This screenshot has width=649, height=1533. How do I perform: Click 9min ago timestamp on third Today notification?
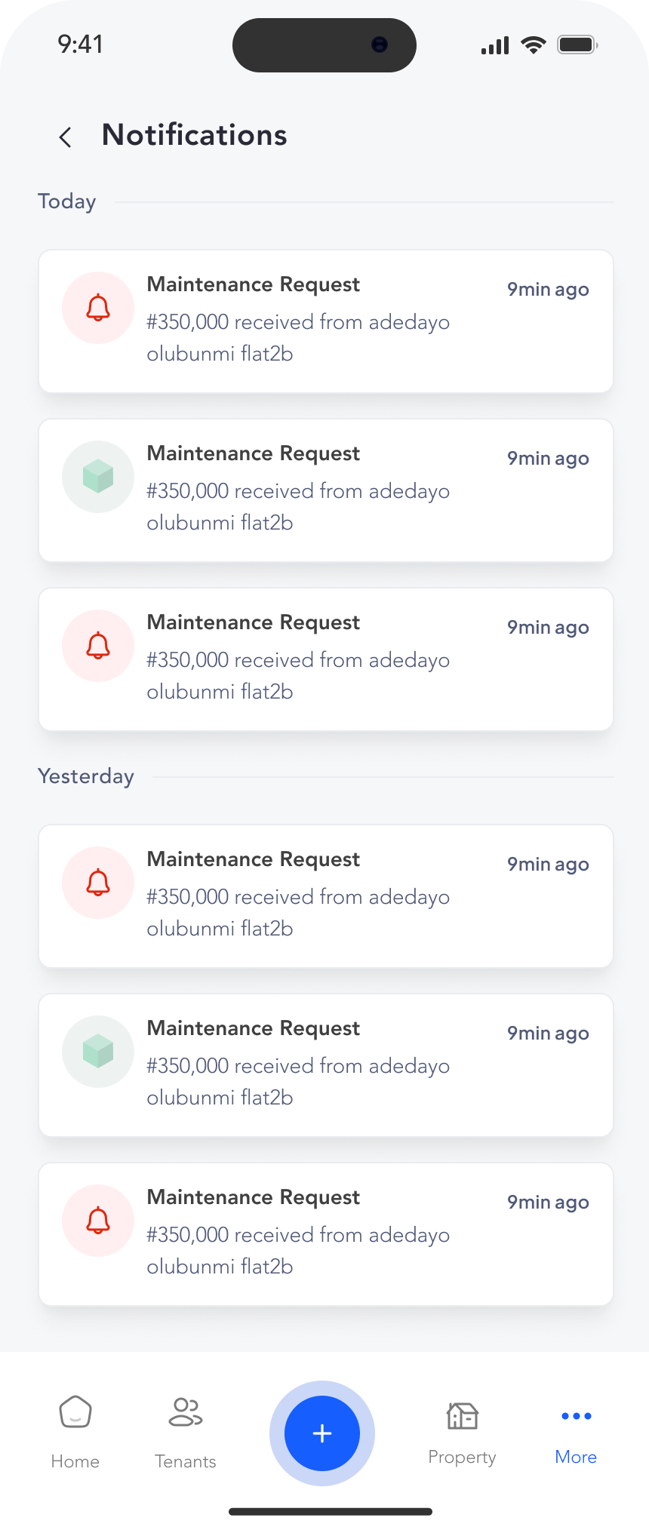[x=548, y=628]
